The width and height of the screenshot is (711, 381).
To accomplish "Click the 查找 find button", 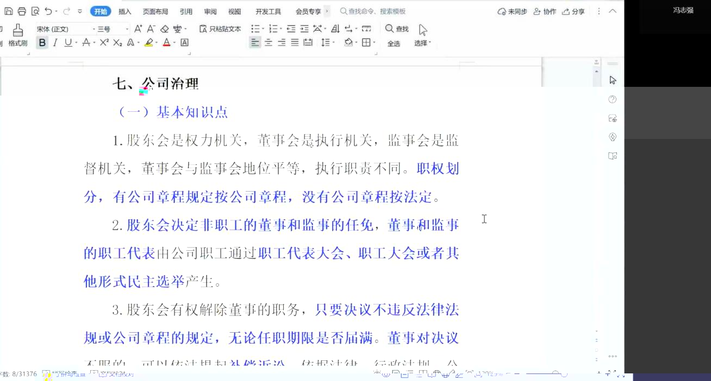I will 397,29.
